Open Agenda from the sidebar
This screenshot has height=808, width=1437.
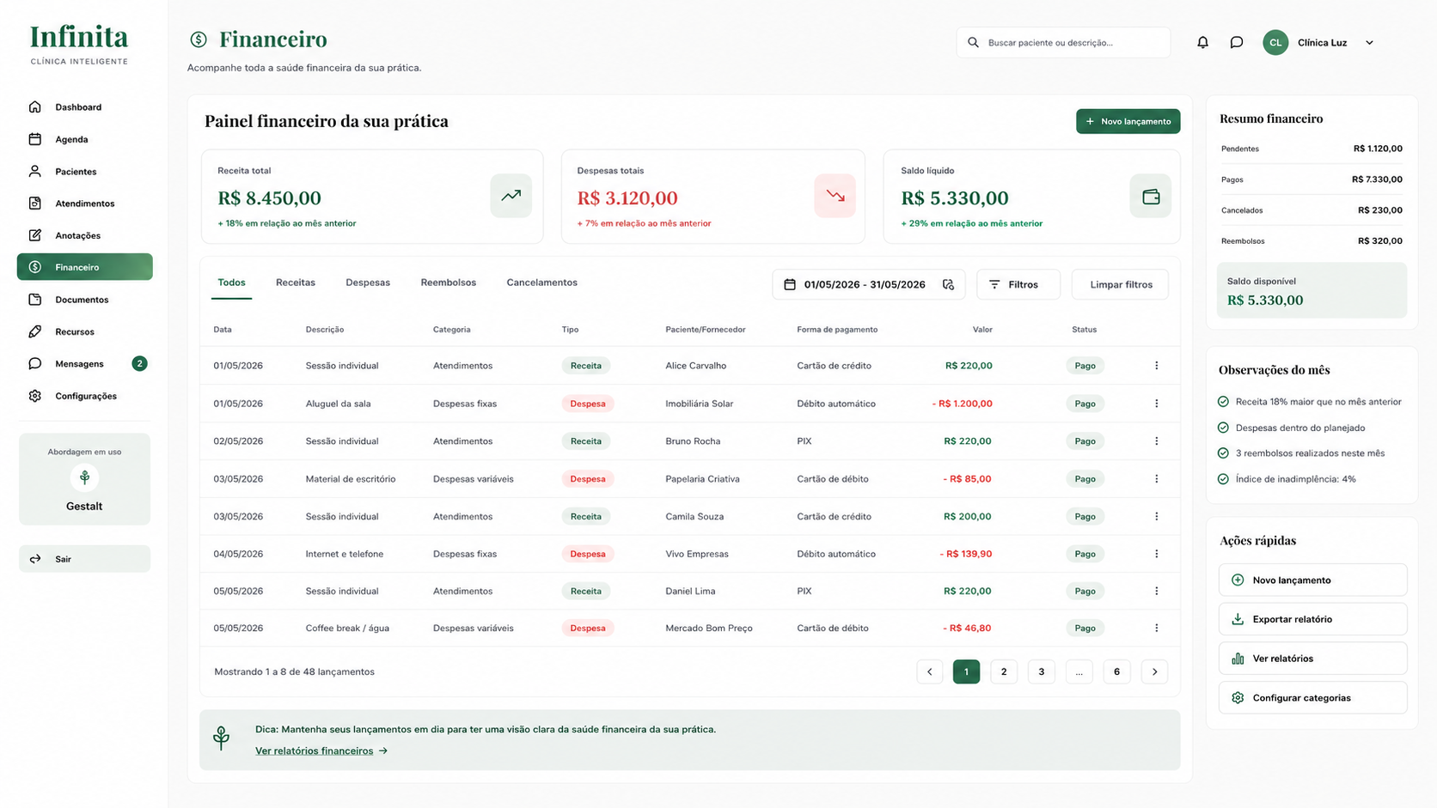point(84,139)
